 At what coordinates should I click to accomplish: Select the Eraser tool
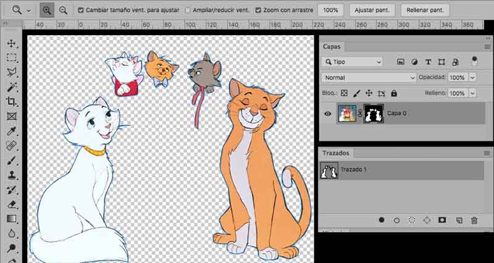tap(11, 204)
